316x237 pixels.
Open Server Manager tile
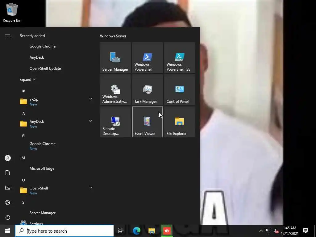[115, 58]
